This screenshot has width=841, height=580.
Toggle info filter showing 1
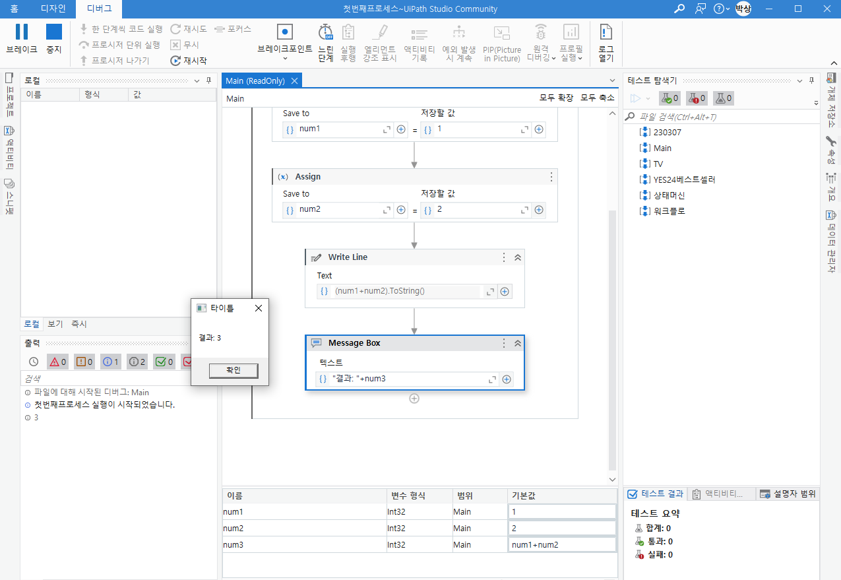(111, 362)
